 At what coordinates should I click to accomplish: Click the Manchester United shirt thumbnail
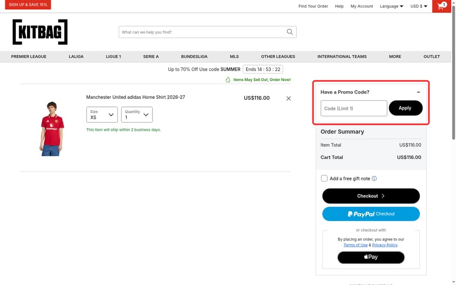click(x=51, y=129)
